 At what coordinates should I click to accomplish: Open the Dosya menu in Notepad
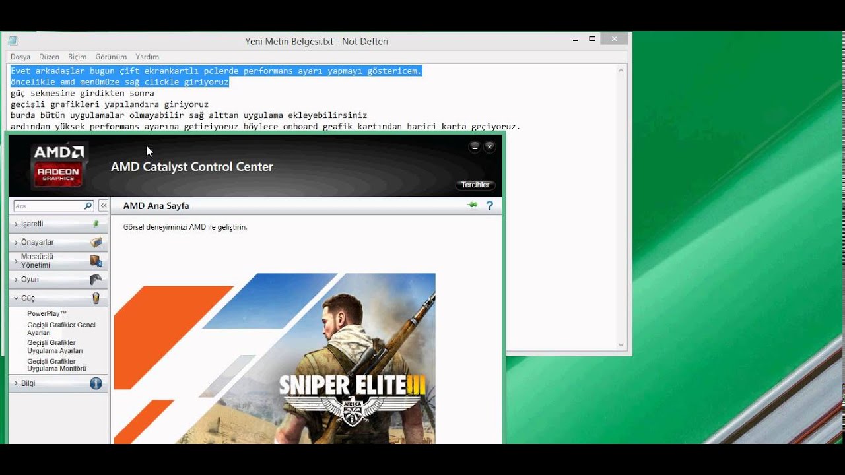pos(20,57)
